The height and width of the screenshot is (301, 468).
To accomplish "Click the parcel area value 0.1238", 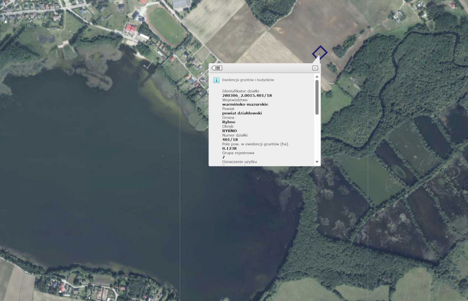I will pos(229,149).
